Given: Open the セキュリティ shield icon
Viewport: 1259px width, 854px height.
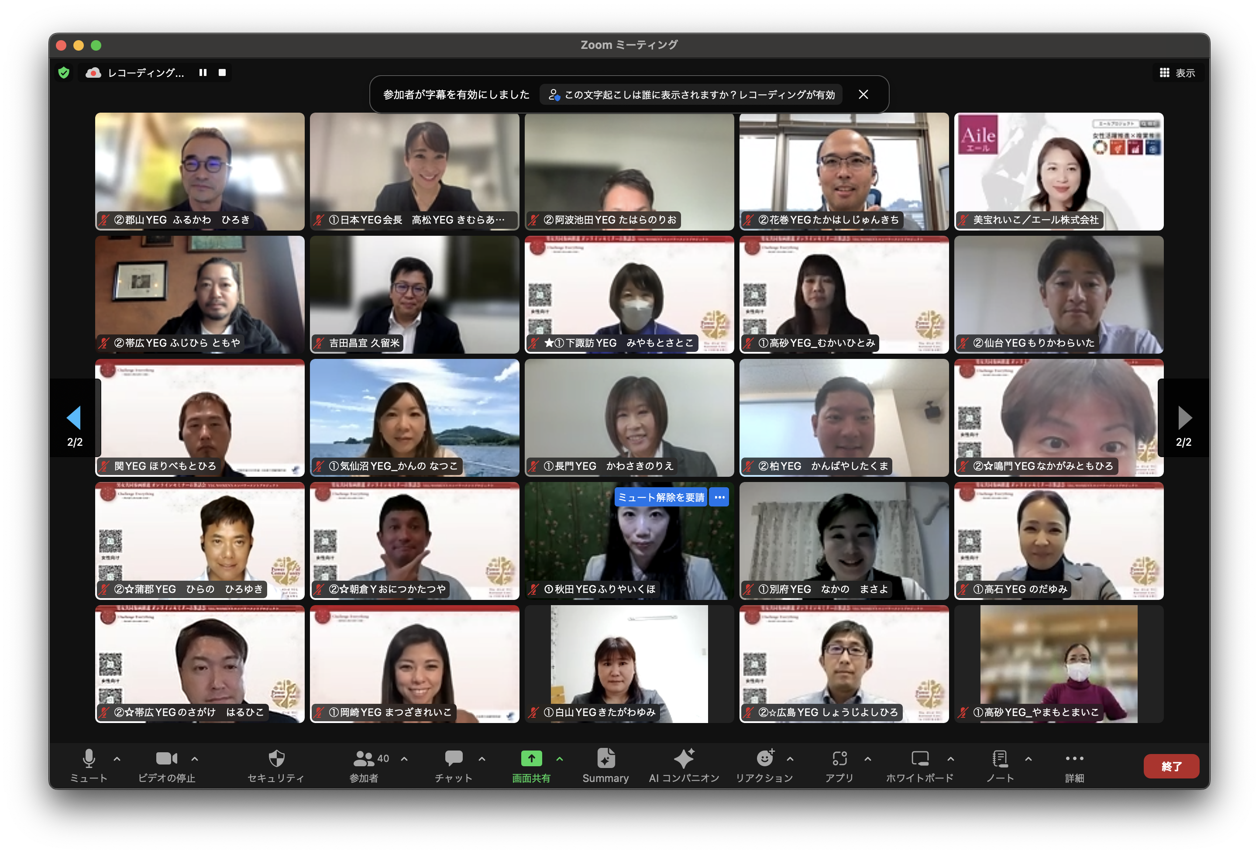Looking at the screenshot, I should click(x=276, y=758).
